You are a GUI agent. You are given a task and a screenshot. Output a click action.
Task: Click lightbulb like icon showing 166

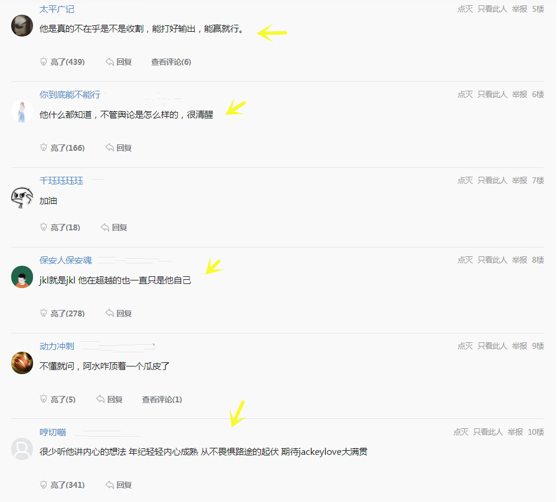pyautogui.click(x=43, y=147)
